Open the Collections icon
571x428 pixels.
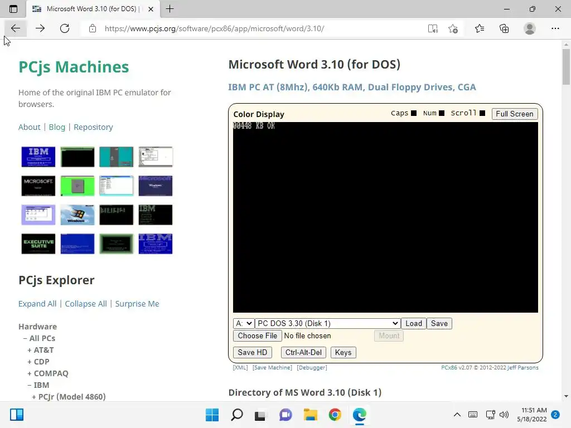pyautogui.click(x=504, y=28)
